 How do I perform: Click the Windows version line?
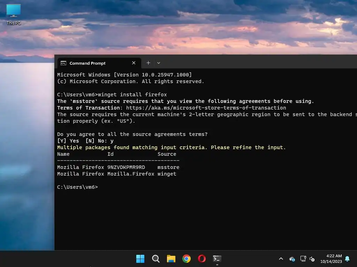[x=124, y=75]
